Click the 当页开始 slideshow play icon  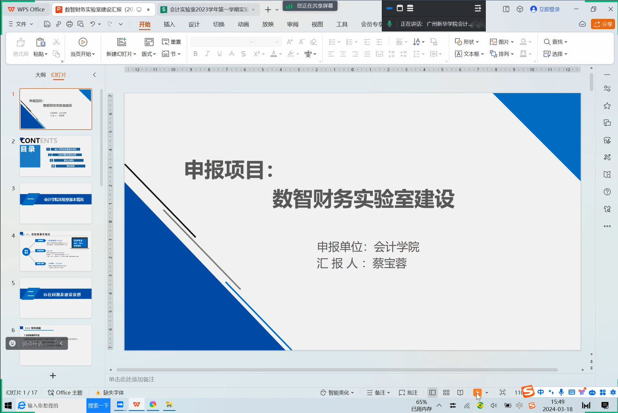tap(83, 42)
